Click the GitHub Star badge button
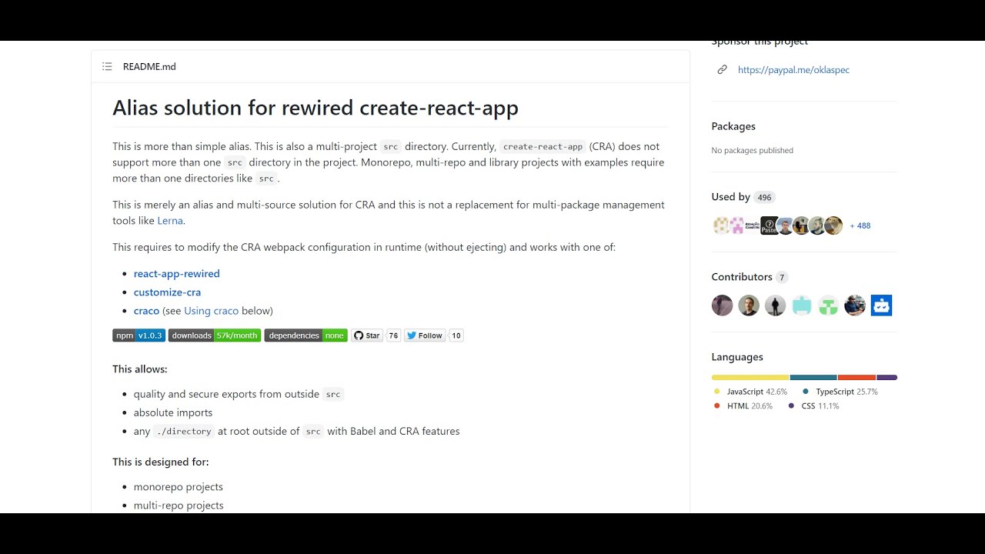Screen dimensions: 985x554 pos(367,335)
